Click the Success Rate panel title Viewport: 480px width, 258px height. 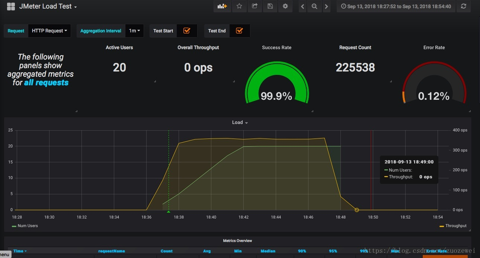pyautogui.click(x=277, y=48)
